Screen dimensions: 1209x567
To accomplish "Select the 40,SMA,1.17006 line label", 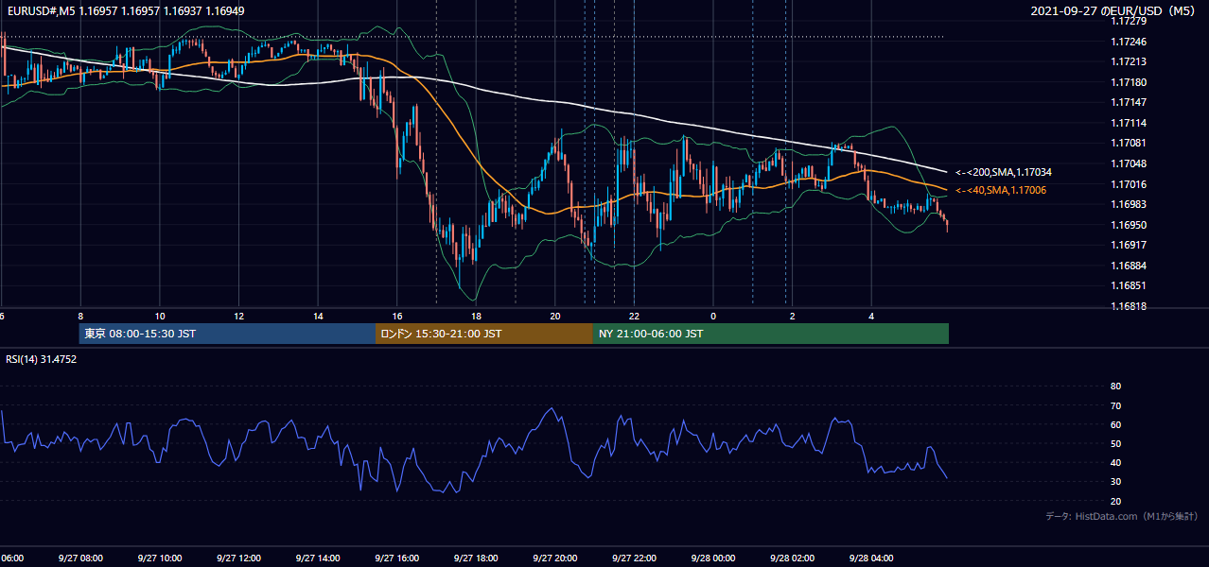I will 1001,191.
